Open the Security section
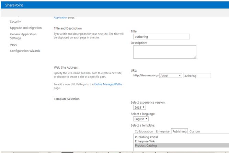 click(x=15, y=22)
